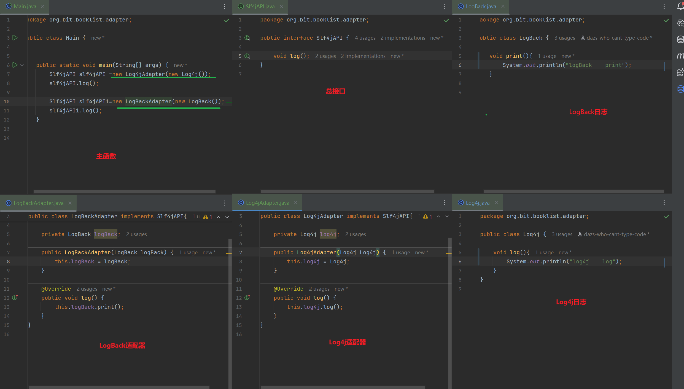Close the Main.java tab
The width and height of the screenshot is (684, 389).
43,6
